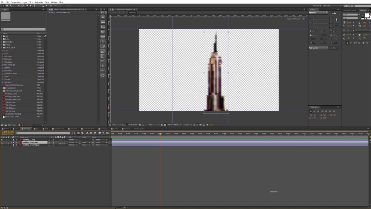Toggle All Caps in Character panel

coord(355,43)
